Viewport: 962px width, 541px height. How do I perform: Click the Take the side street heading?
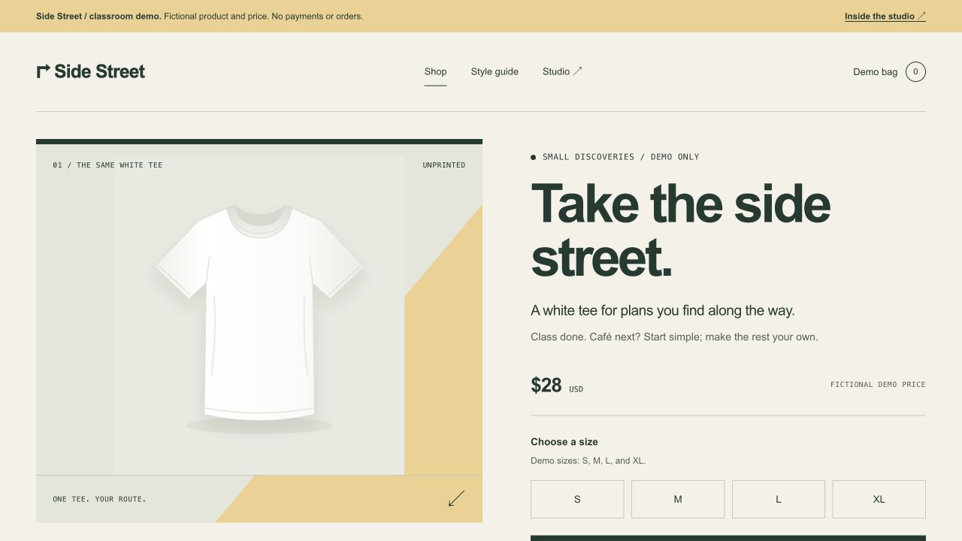point(680,230)
